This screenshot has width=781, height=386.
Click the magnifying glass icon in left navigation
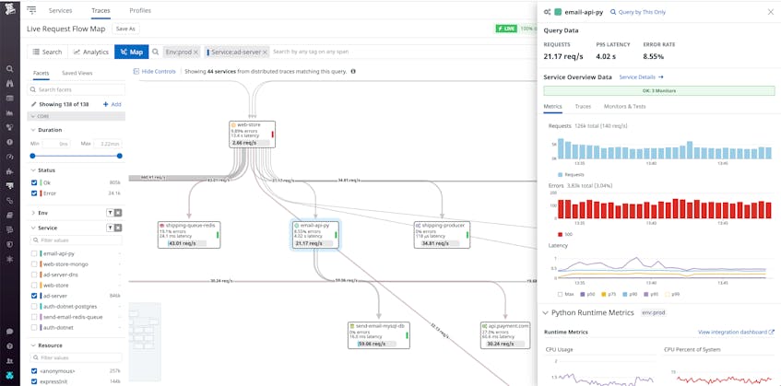(10, 69)
